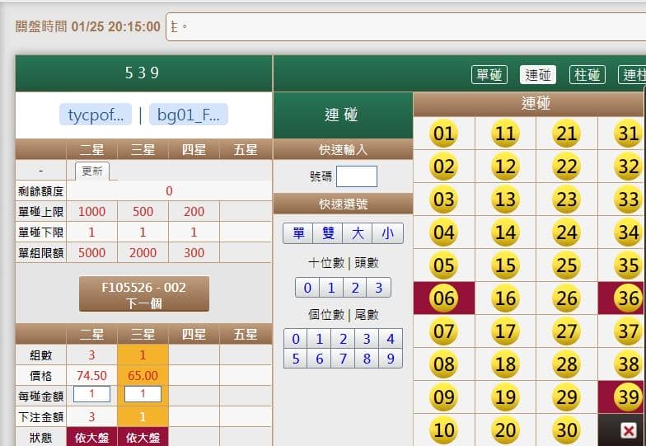646x446 pixels.
Task: Pick number 05 ball
Action: [443, 265]
